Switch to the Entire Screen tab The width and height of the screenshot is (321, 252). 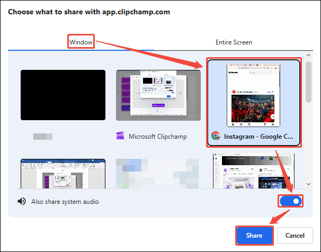point(234,42)
